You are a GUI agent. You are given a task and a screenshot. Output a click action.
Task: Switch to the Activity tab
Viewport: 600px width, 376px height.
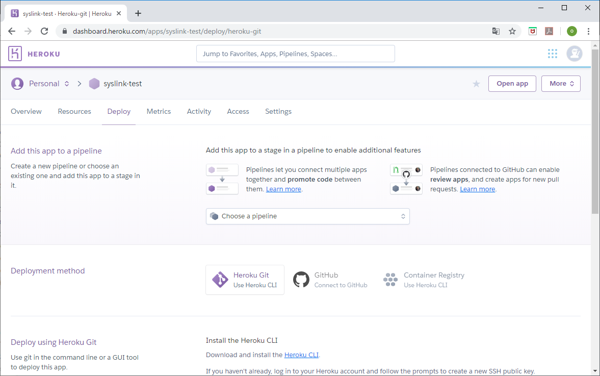pos(199,111)
